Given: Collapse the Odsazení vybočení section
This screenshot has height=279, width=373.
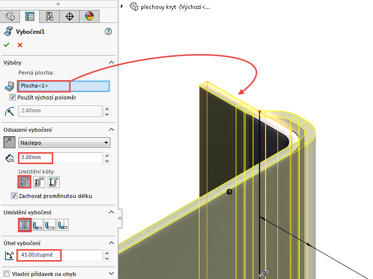Looking at the screenshot, I should (x=111, y=130).
